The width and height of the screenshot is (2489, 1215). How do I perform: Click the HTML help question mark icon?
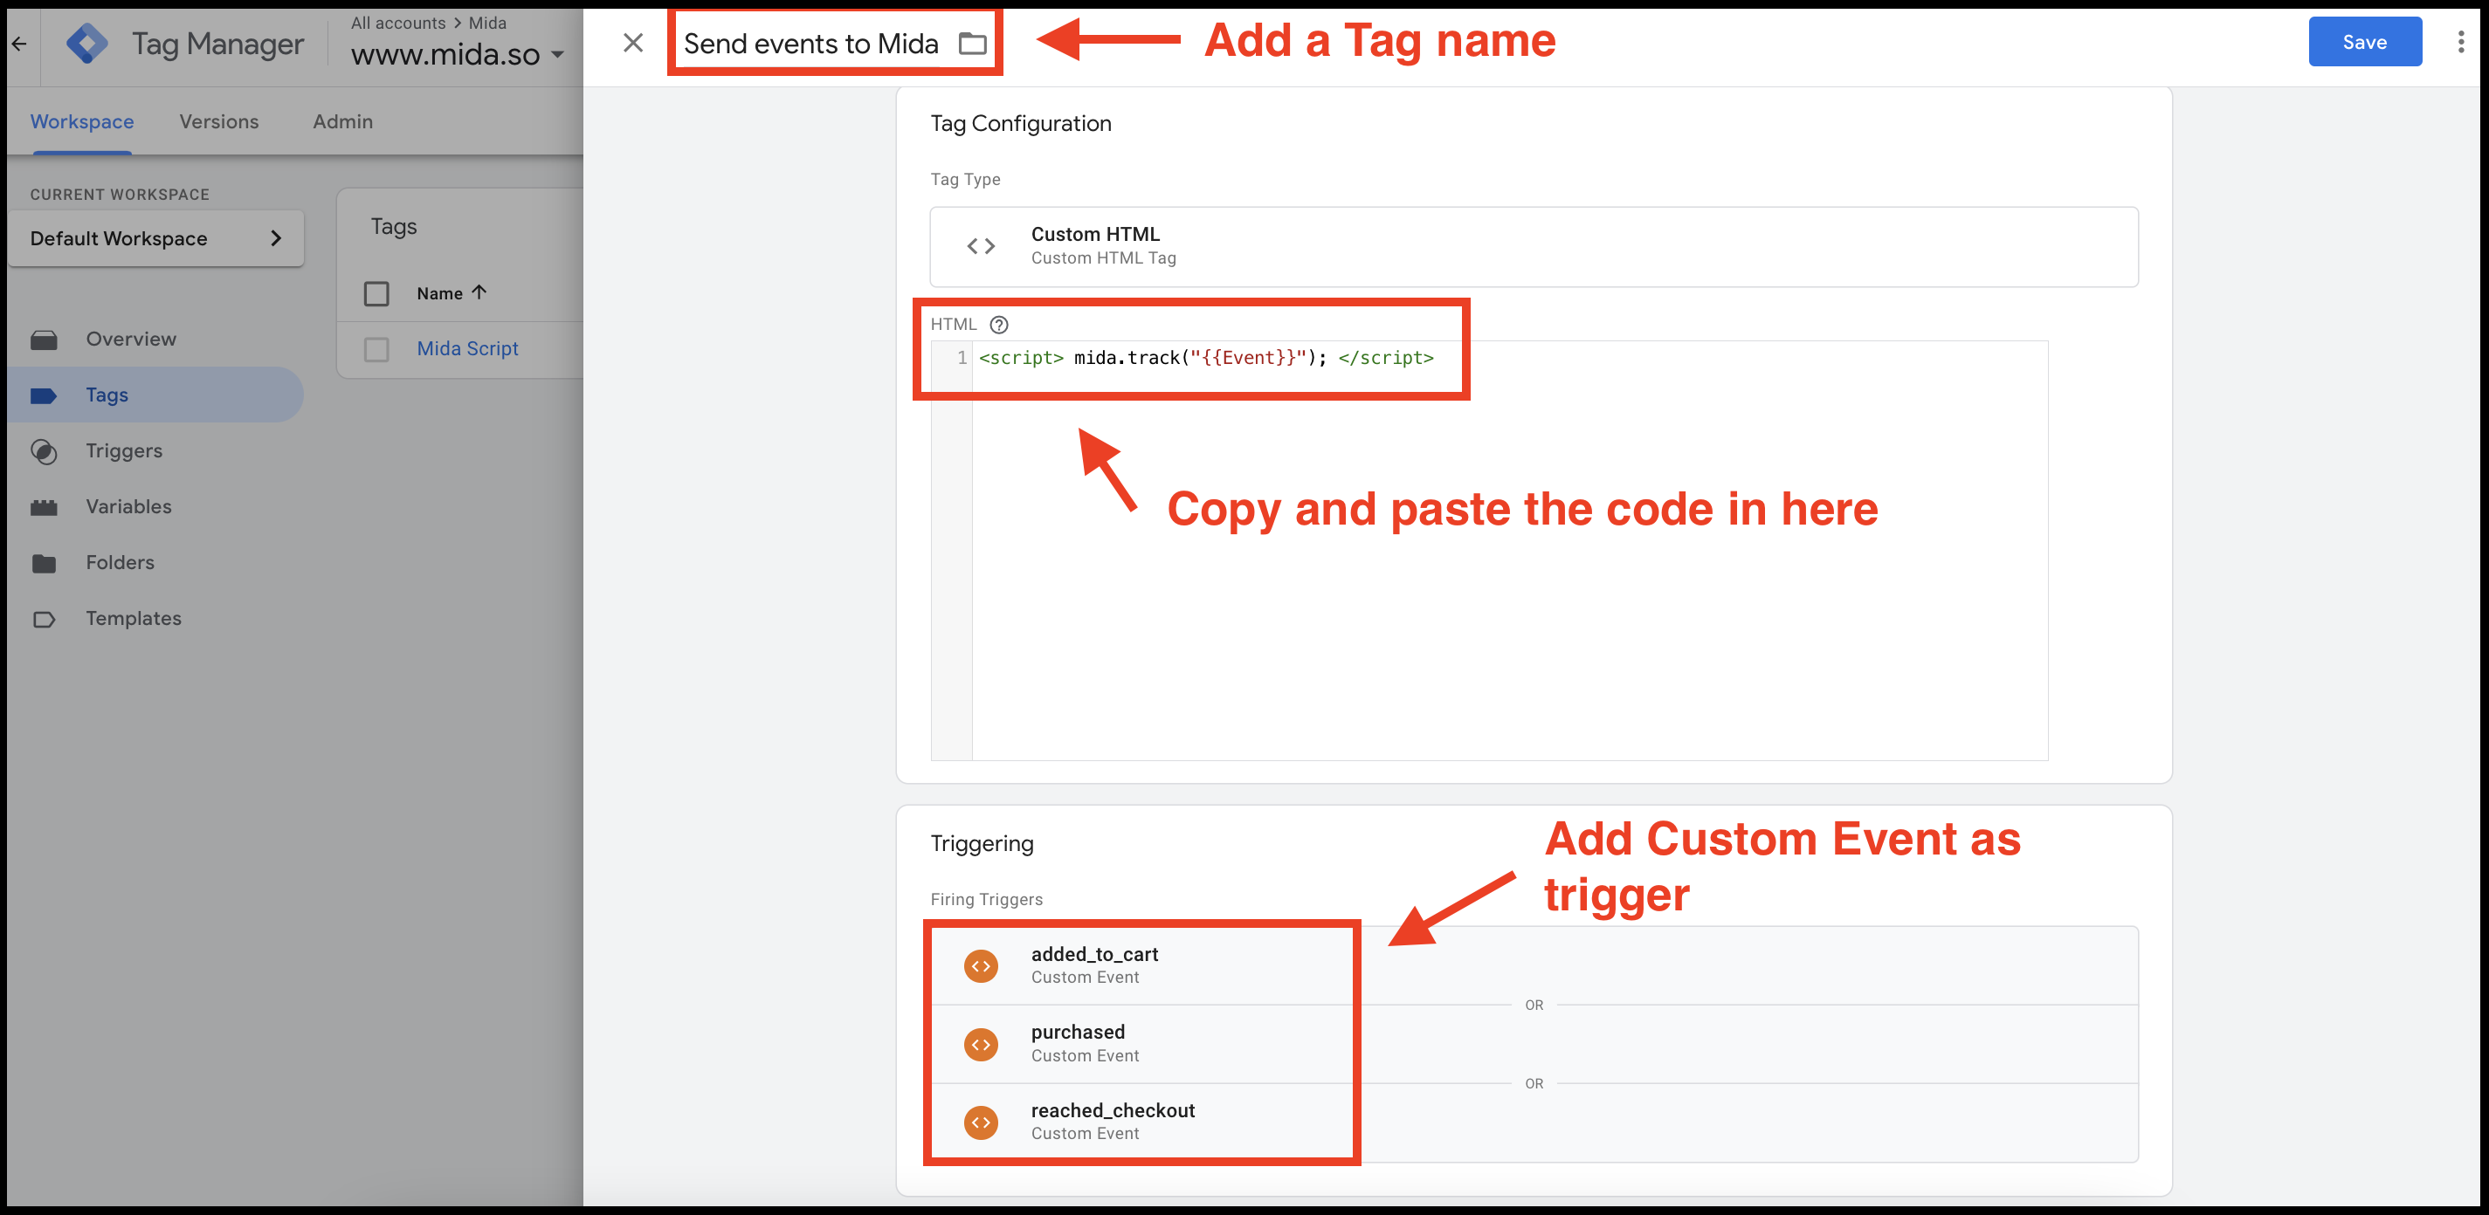(999, 325)
